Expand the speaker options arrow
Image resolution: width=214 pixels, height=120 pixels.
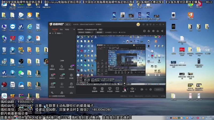coord(135,89)
